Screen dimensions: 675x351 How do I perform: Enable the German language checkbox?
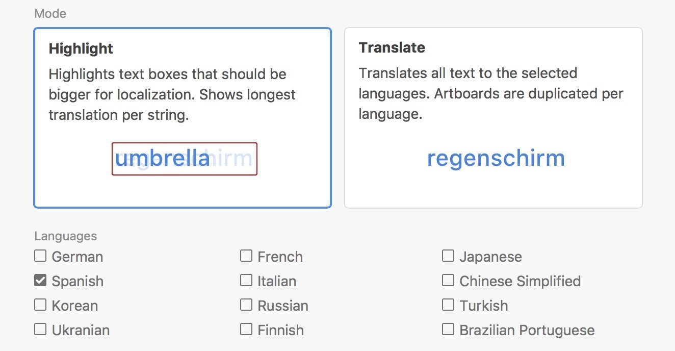pos(40,256)
